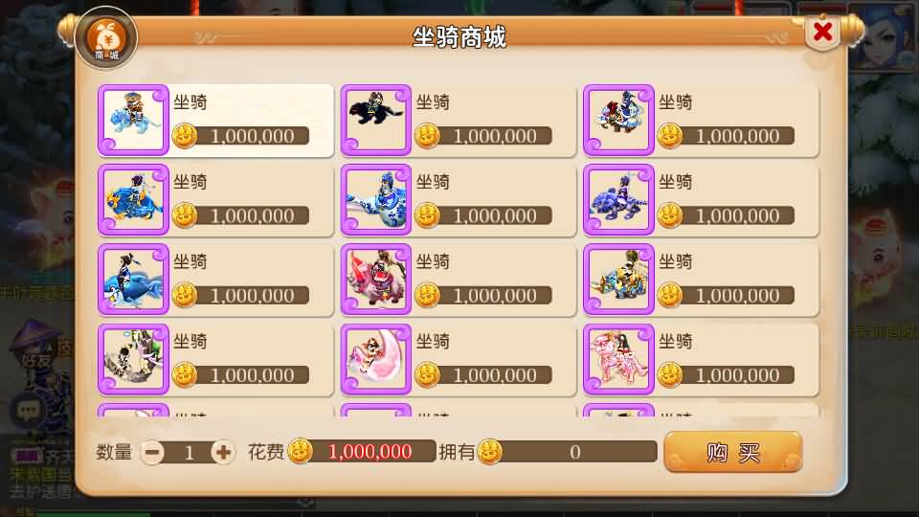Click the 购买 purchase button

(733, 452)
